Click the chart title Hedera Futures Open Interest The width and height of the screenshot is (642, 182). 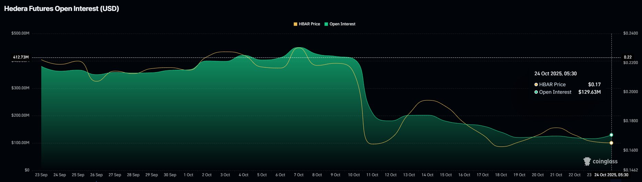[x=62, y=9]
